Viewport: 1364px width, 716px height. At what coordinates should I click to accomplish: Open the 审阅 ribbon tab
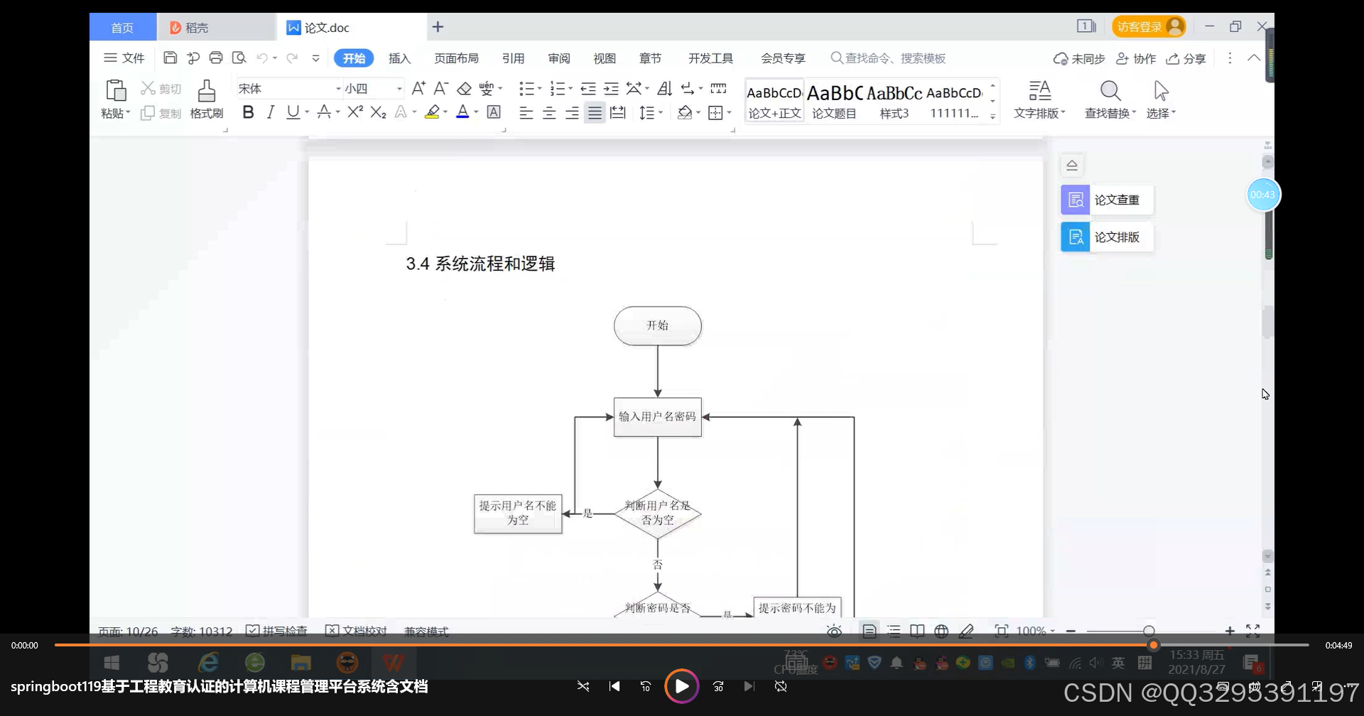(x=559, y=58)
